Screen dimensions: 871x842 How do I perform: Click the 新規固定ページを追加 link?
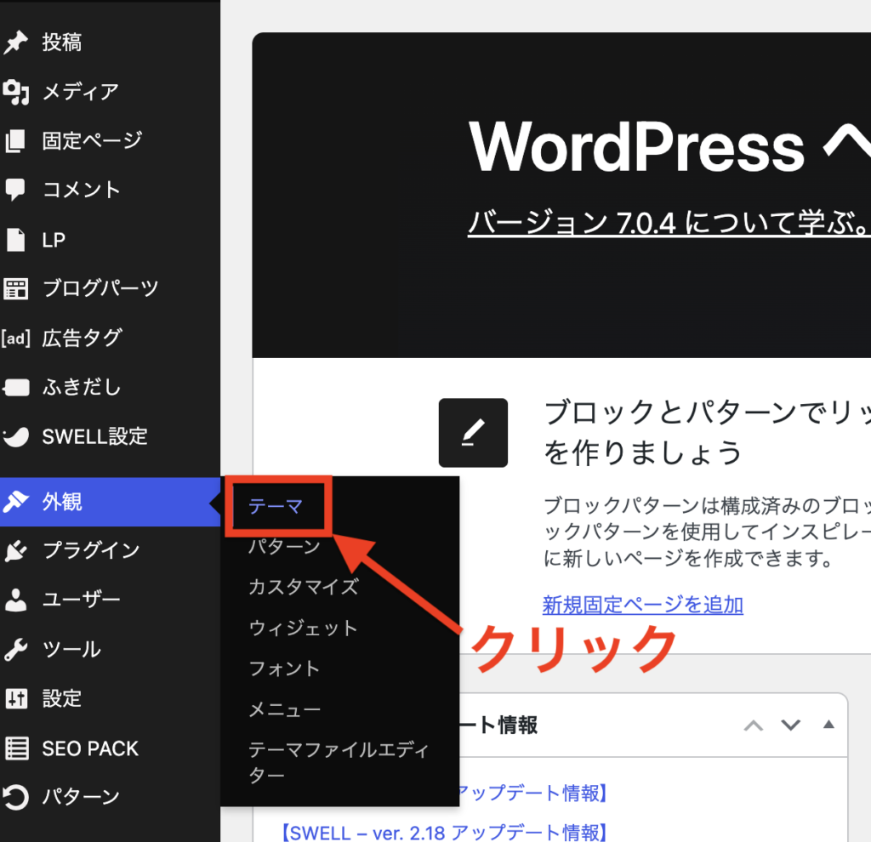(643, 605)
